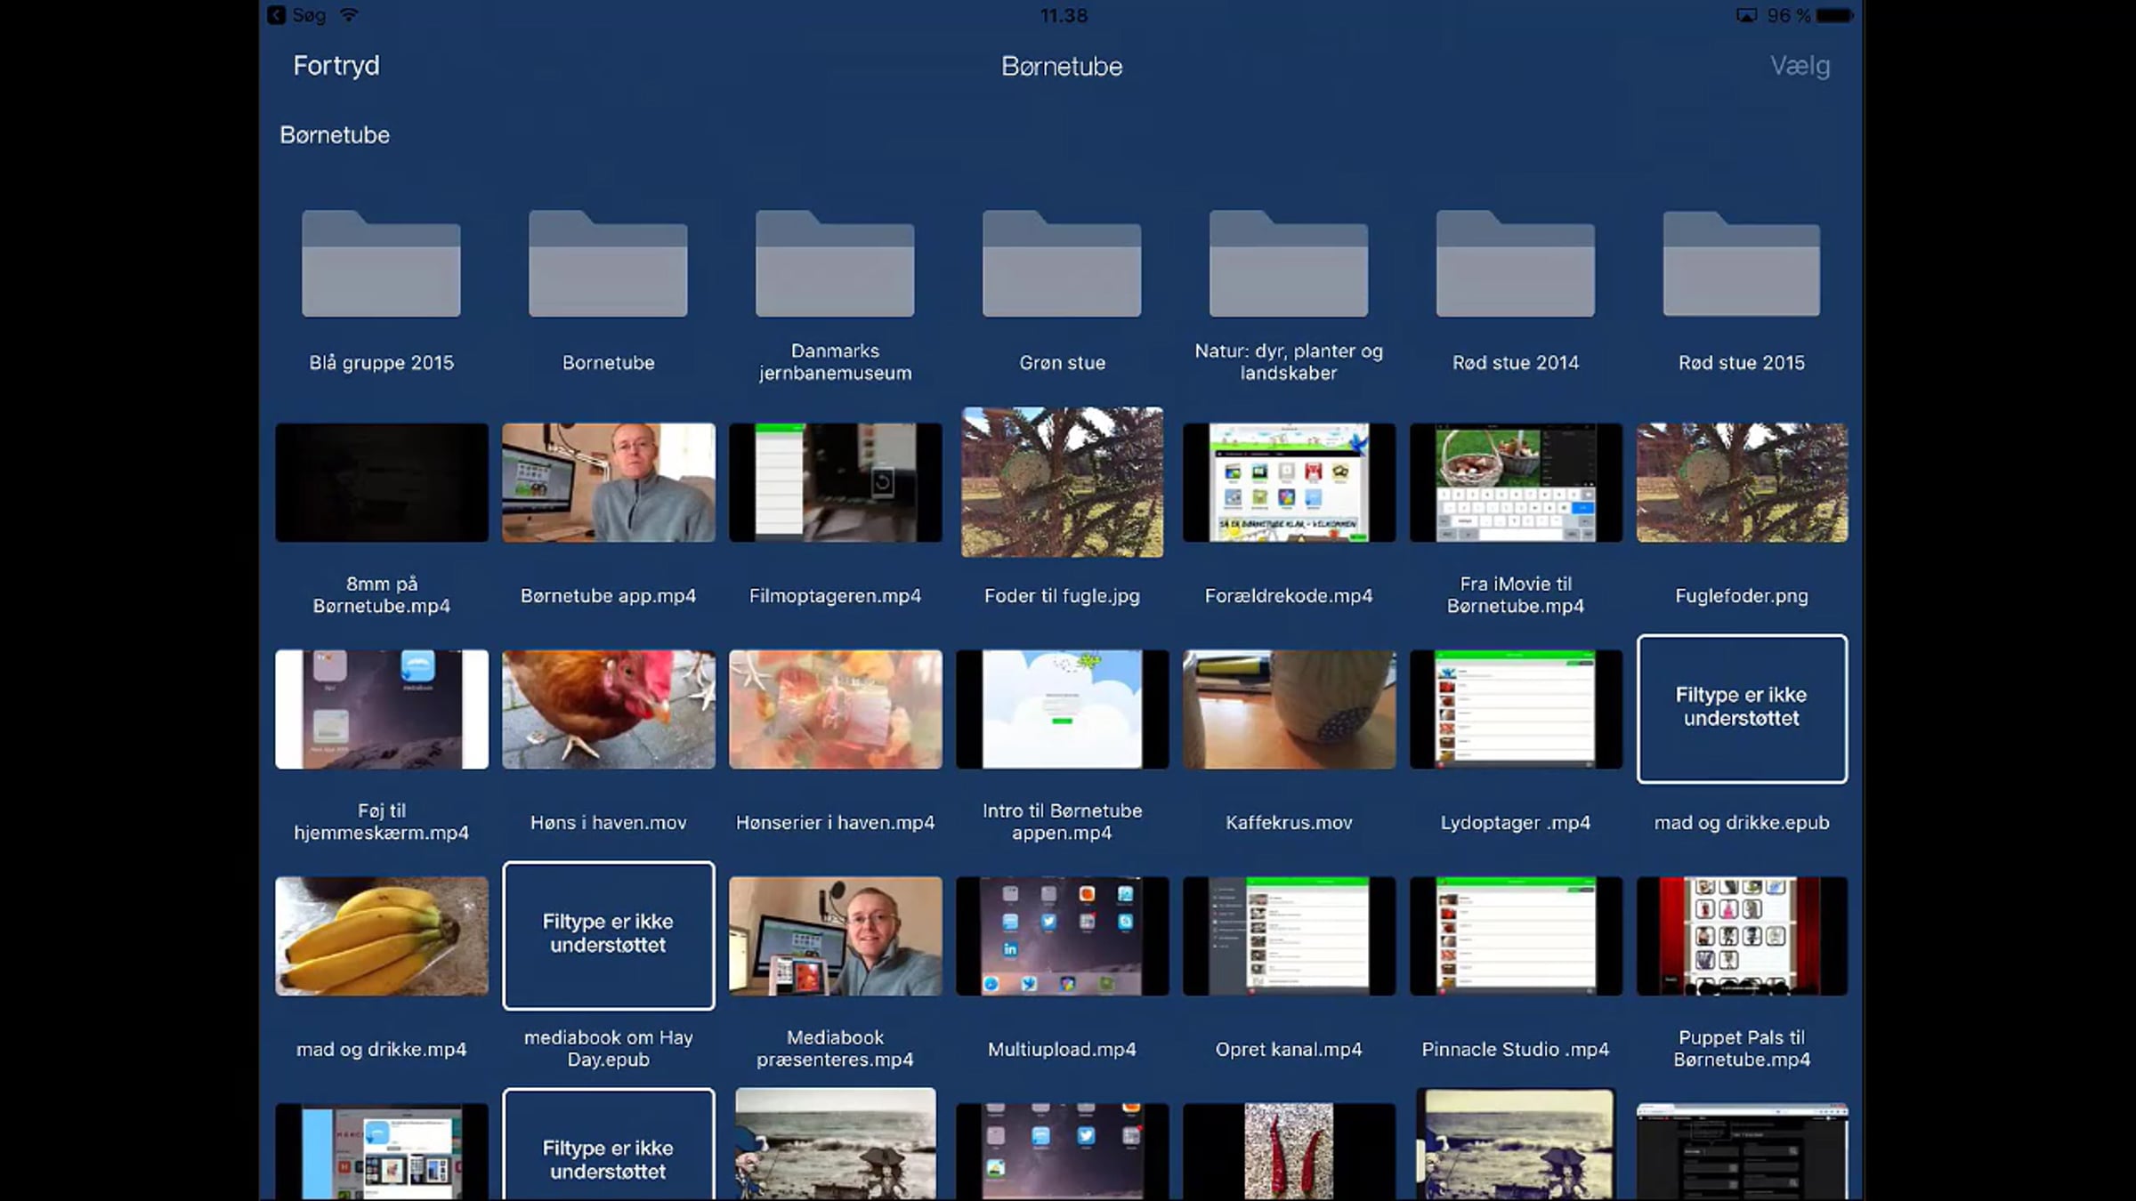Click the Høns i haven.mov file name
Viewport: 2136px width, 1201px height.
pos(609,823)
